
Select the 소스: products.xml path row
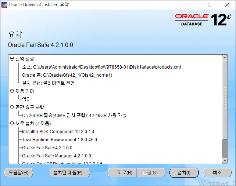[101, 67]
